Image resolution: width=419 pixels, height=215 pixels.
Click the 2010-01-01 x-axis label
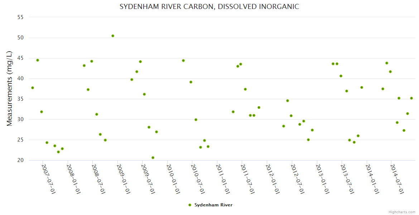[173, 179]
